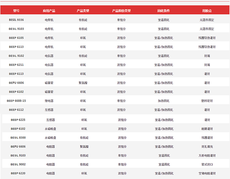Click the 继电器 application cell
The image size is (230, 179).
[x=49, y=101]
